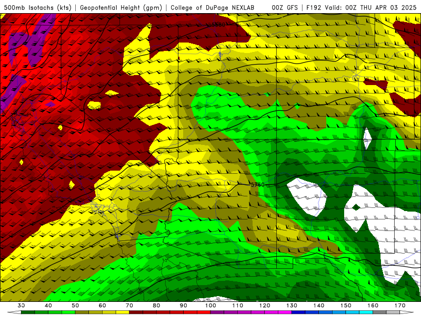Screen dimensions: 421x315
Task: Click the 130 value on the color scale
Action: pos(292,306)
